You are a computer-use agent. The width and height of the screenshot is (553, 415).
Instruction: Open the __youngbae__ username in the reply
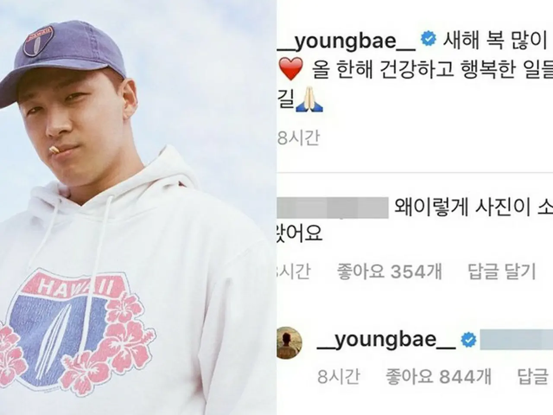(387, 341)
